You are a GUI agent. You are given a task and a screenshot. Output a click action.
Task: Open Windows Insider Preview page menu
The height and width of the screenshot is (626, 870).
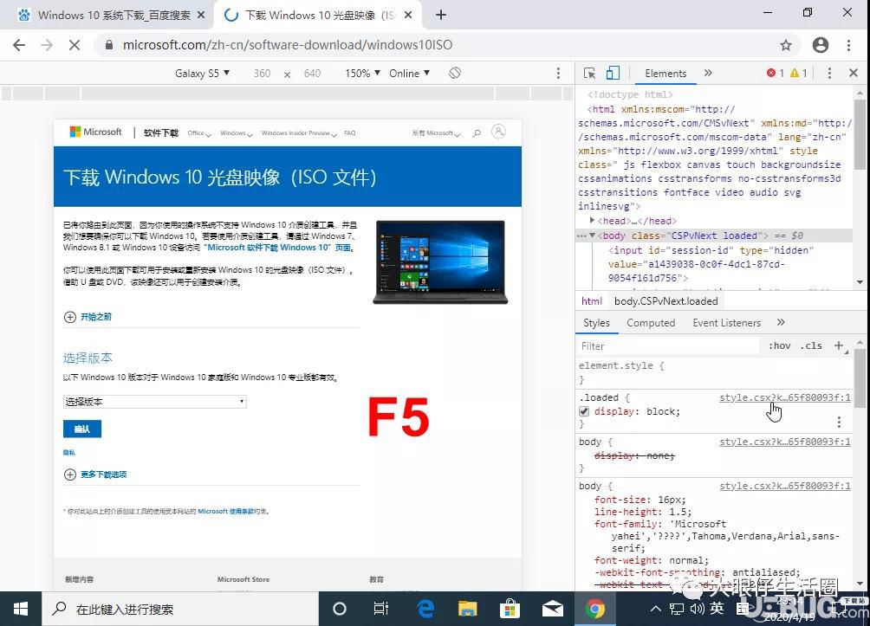tap(299, 133)
